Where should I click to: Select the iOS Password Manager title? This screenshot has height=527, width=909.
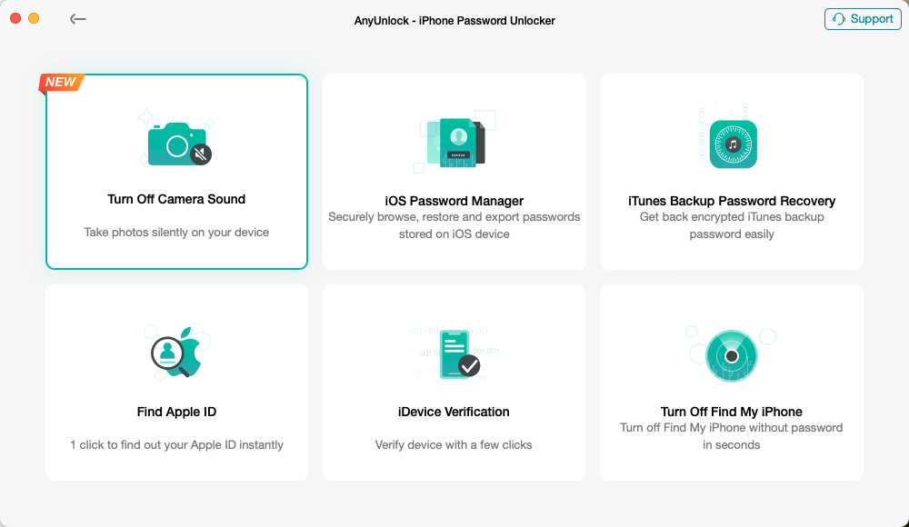454,201
